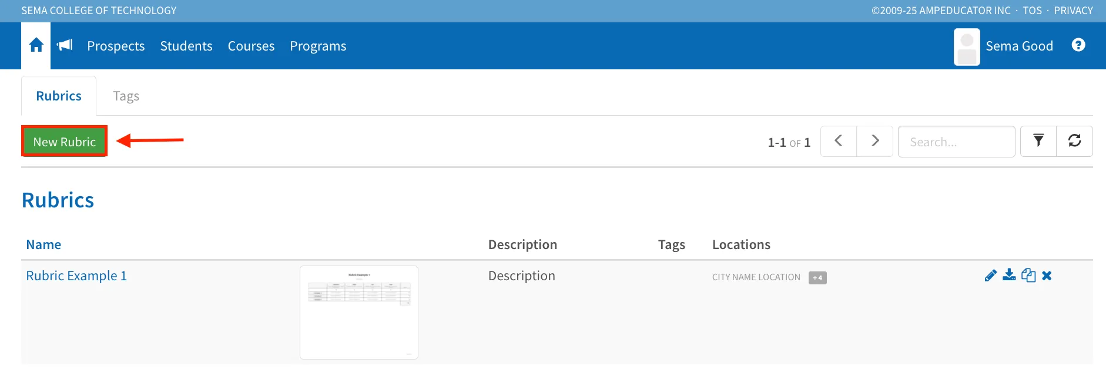Edit Rubric Example 1 with pencil icon

click(x=991, y=276)
